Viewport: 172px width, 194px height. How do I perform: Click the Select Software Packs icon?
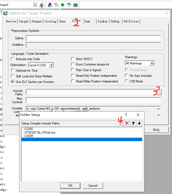pyautogui.click(x=69, y=5)
